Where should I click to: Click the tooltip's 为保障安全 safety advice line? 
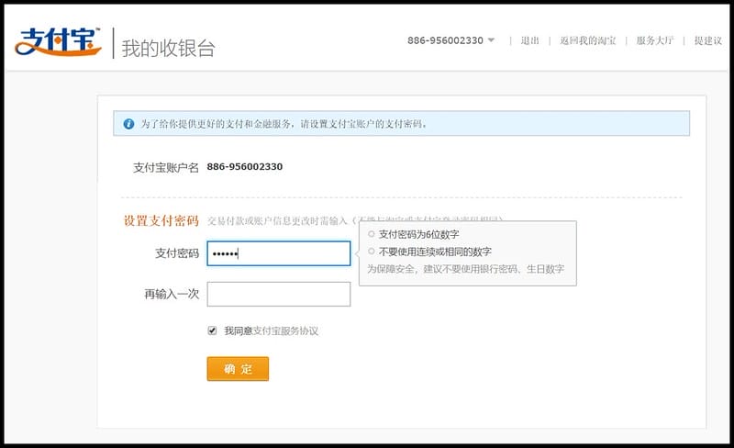point(465,269)
